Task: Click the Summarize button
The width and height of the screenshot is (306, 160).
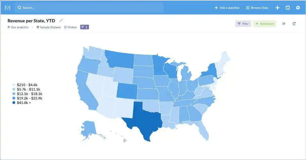Action: [265, 24]
